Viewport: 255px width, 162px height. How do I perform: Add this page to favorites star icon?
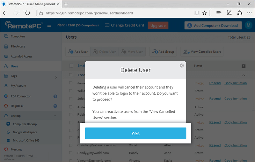click(204, 13)
